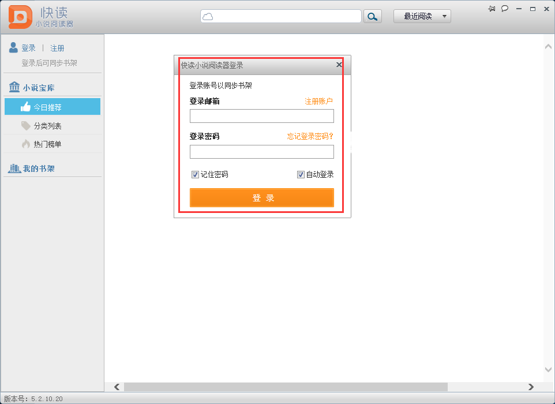The image size is (555, 404).
Task: Click the search magnifier icon
Action: 372,16
